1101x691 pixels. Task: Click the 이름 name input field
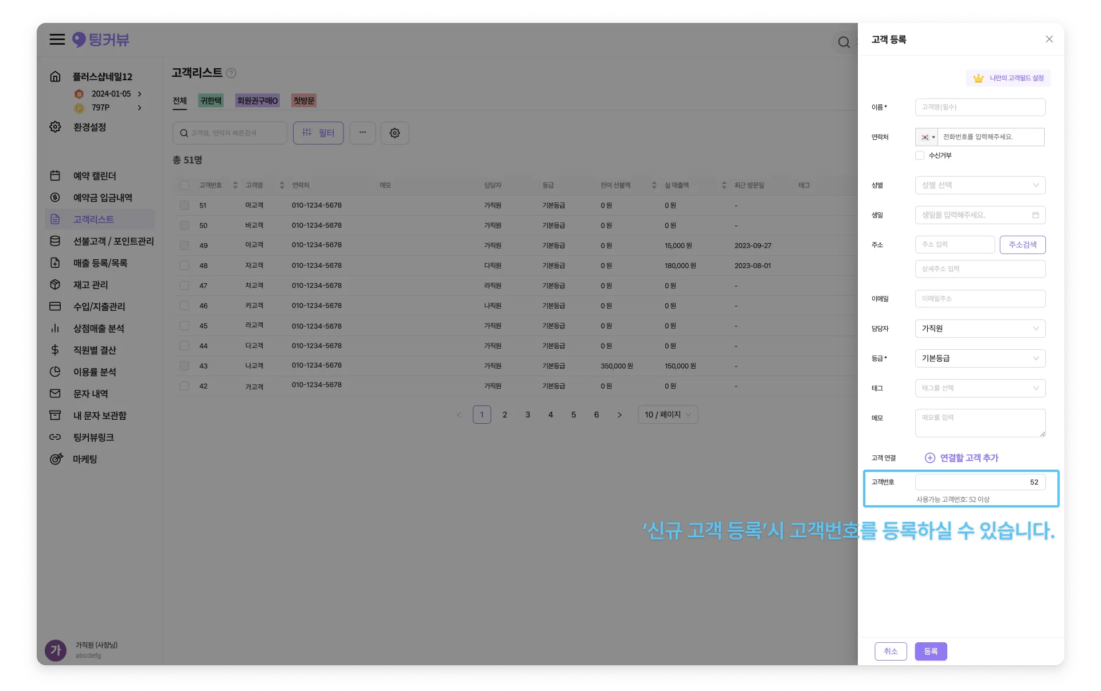point(980,107)
